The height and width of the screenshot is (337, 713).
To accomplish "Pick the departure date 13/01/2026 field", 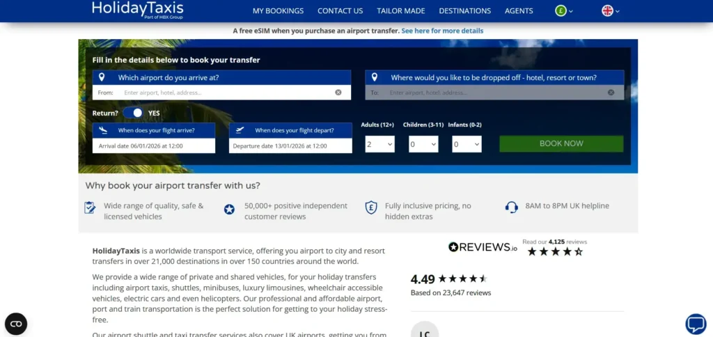I will (290, 146).
